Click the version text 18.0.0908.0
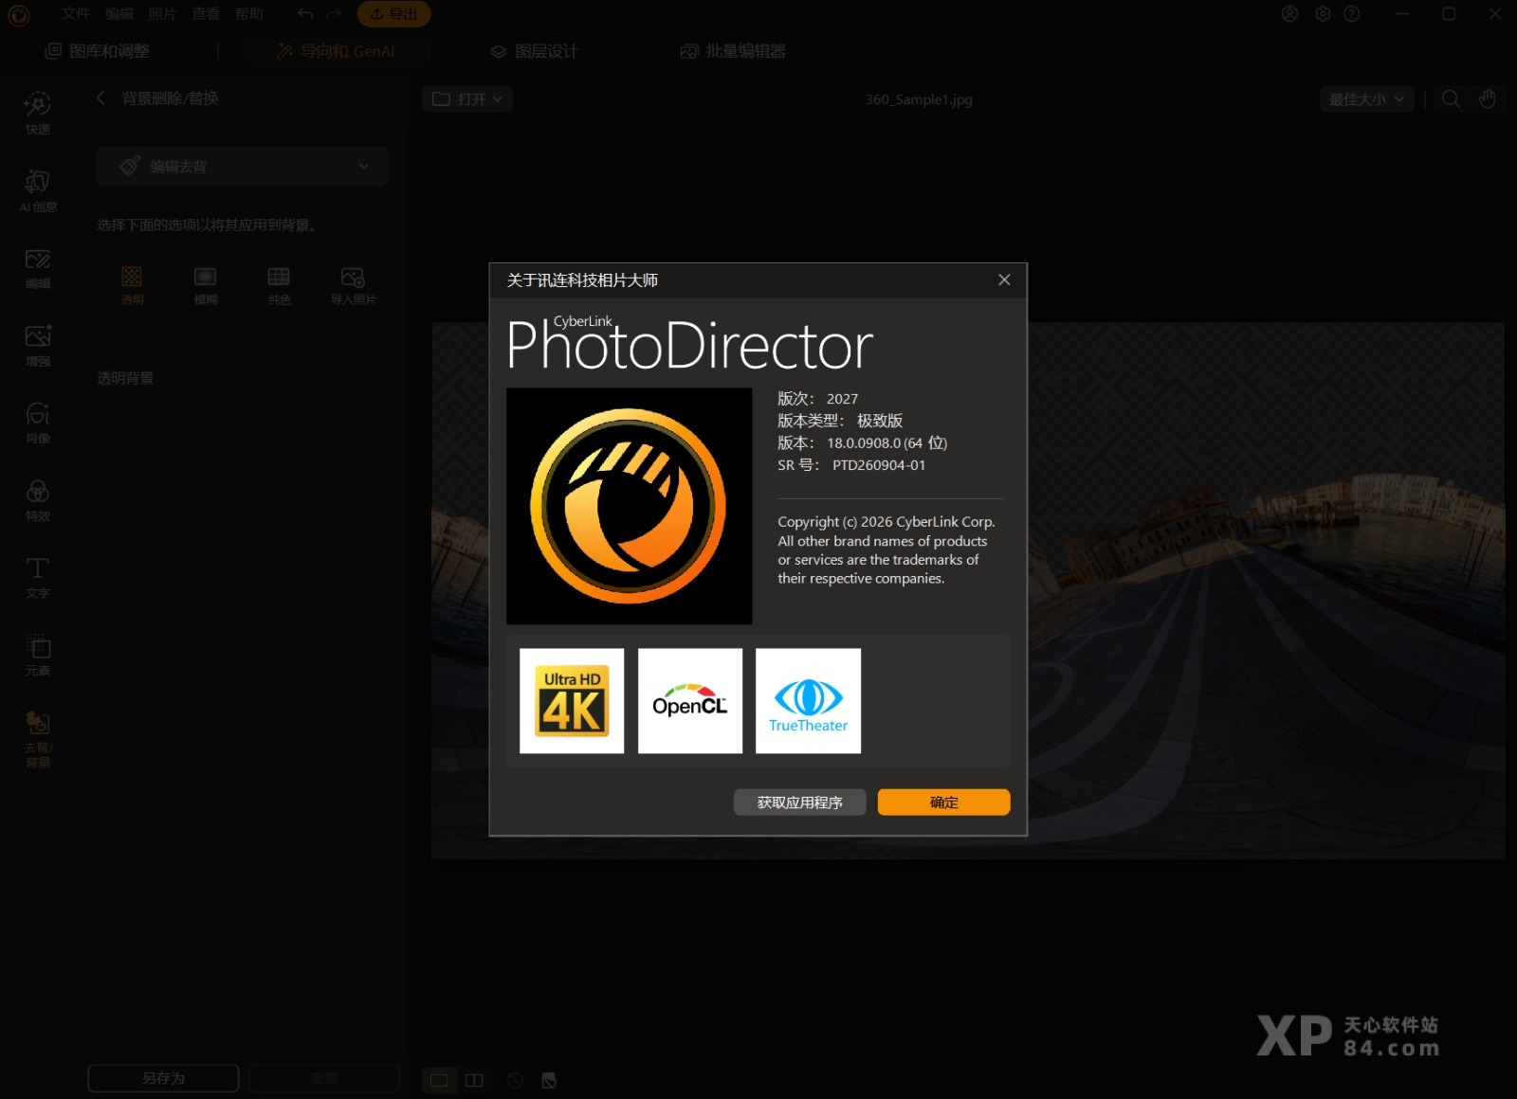Screen dimensions: 1517x1099 (x=864, y=442)
